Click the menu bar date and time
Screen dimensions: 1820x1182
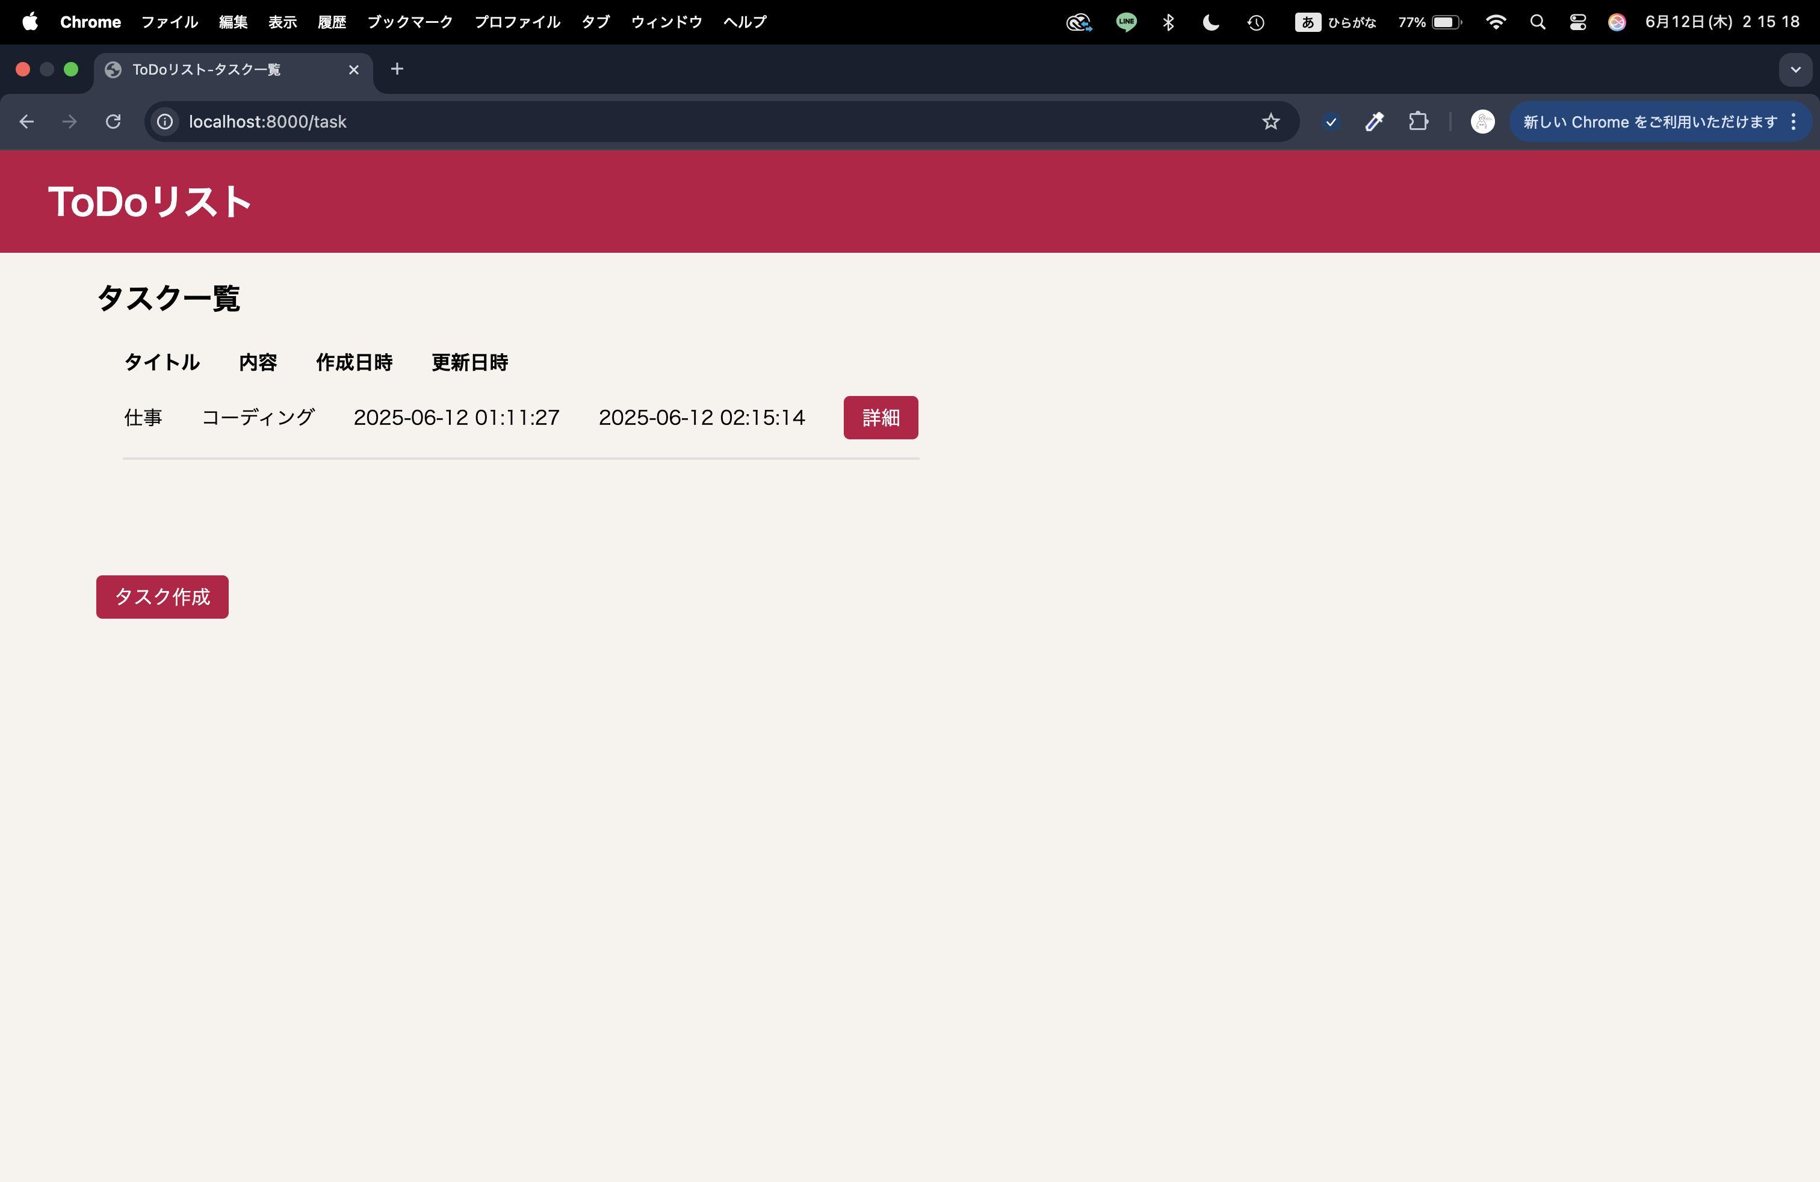click(1722, 22)
